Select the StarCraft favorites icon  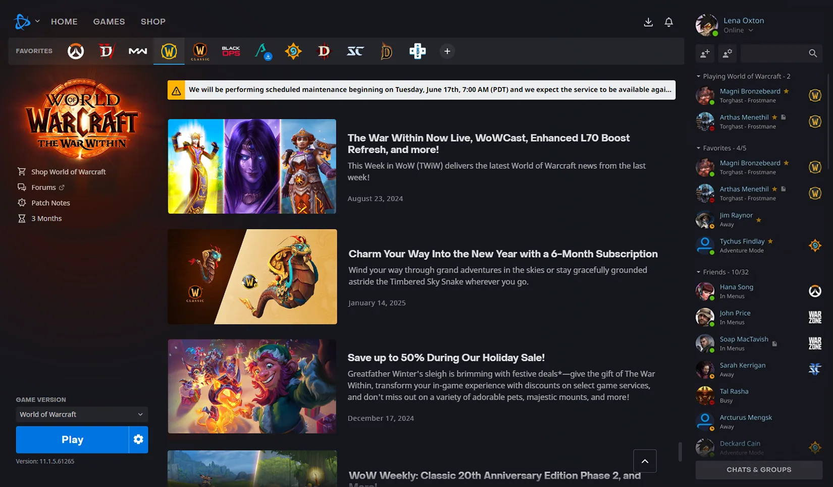click(x=355, y=51)
